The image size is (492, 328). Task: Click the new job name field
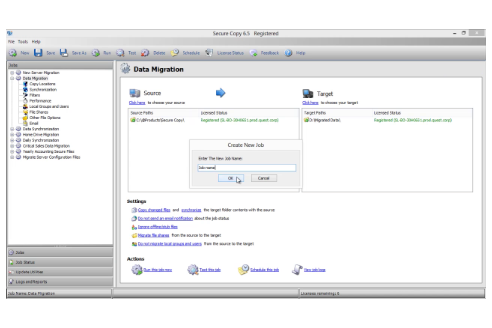tap(247, 168)
